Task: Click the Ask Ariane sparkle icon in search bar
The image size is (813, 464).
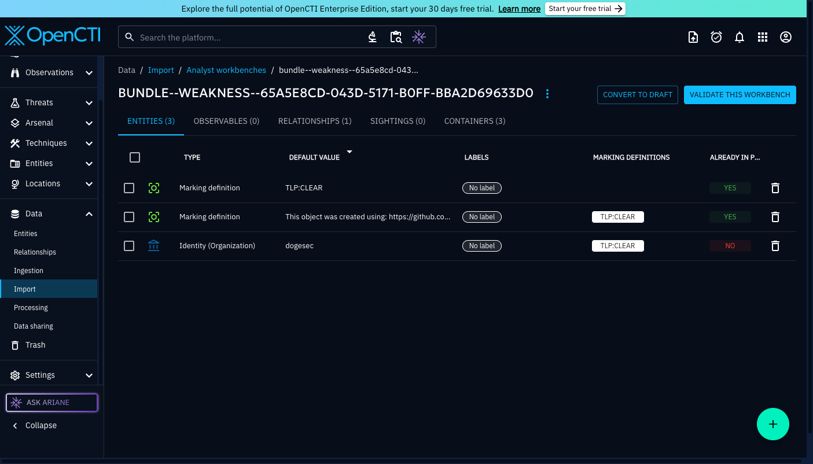Action: pyautogui.click(x=418, y=37)
